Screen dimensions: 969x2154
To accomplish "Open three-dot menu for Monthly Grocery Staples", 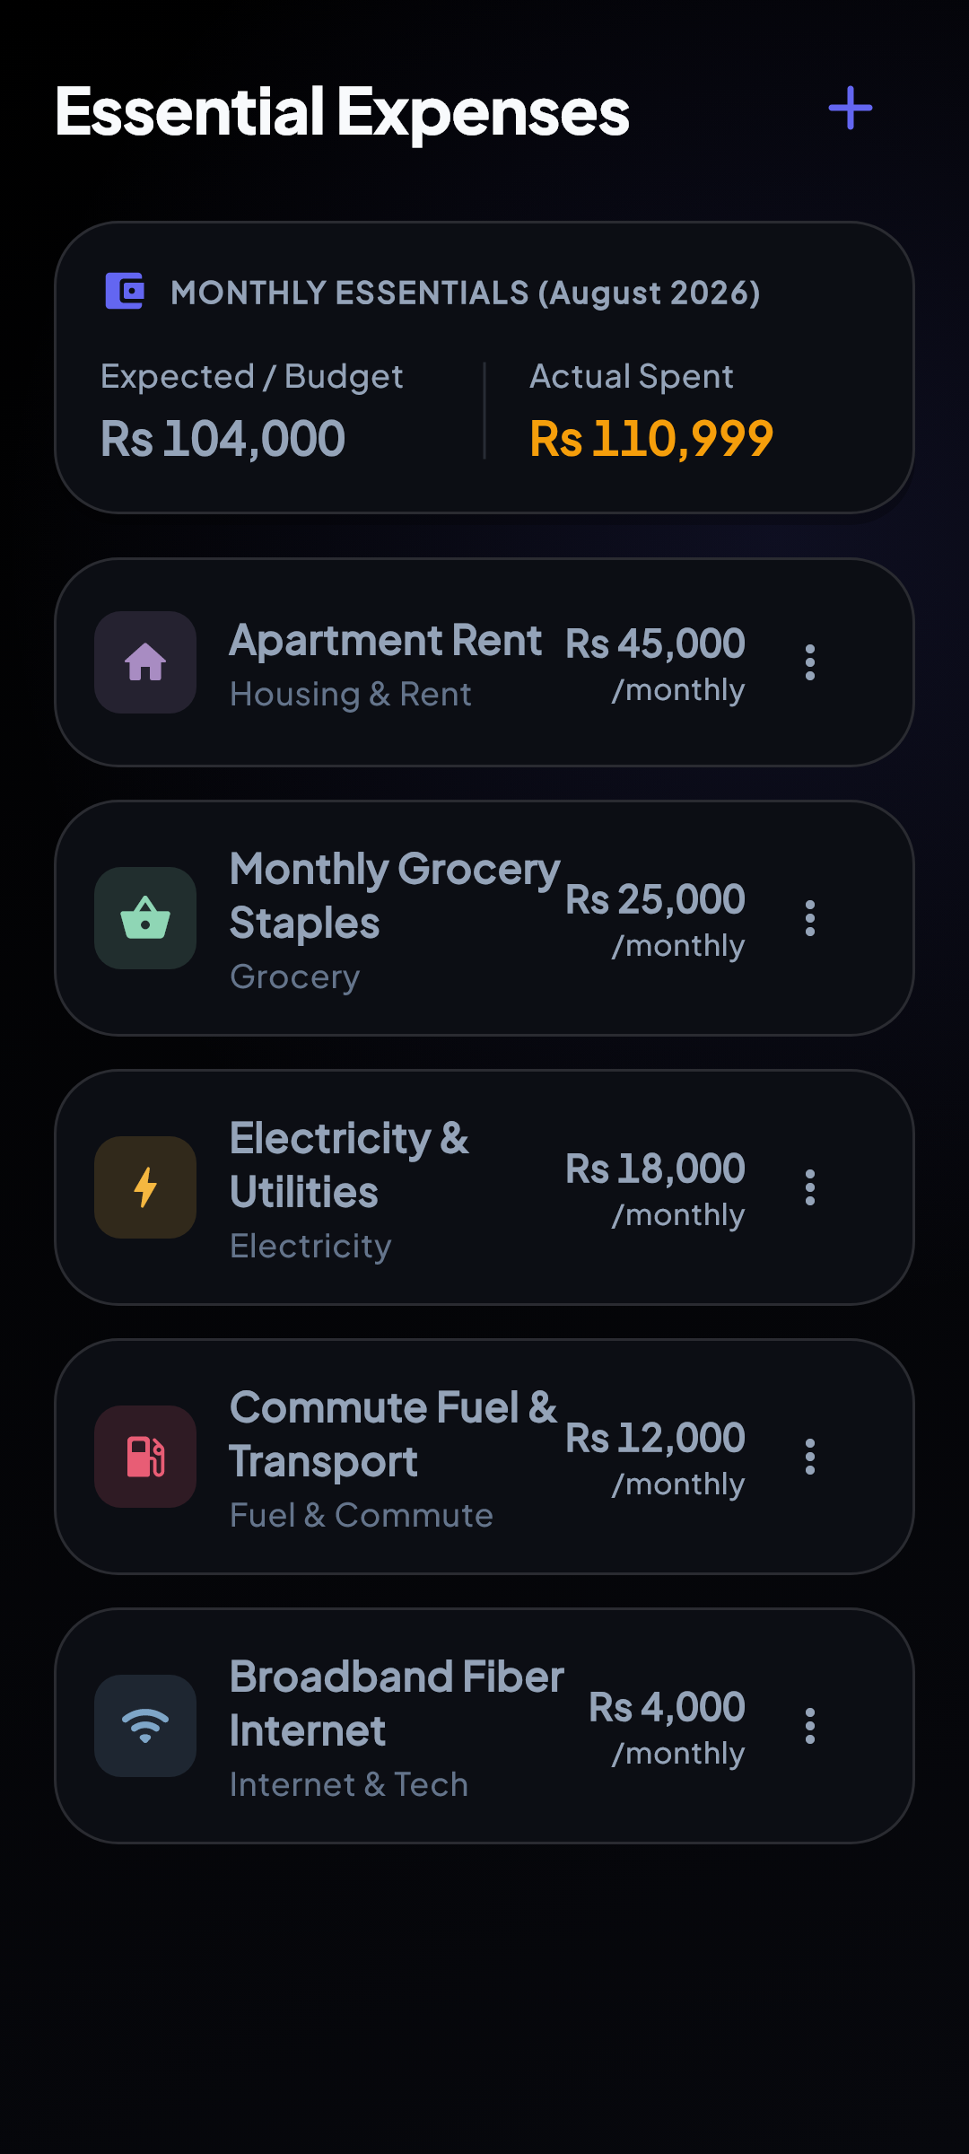I will pyautogui.click(x=810, y=918).
